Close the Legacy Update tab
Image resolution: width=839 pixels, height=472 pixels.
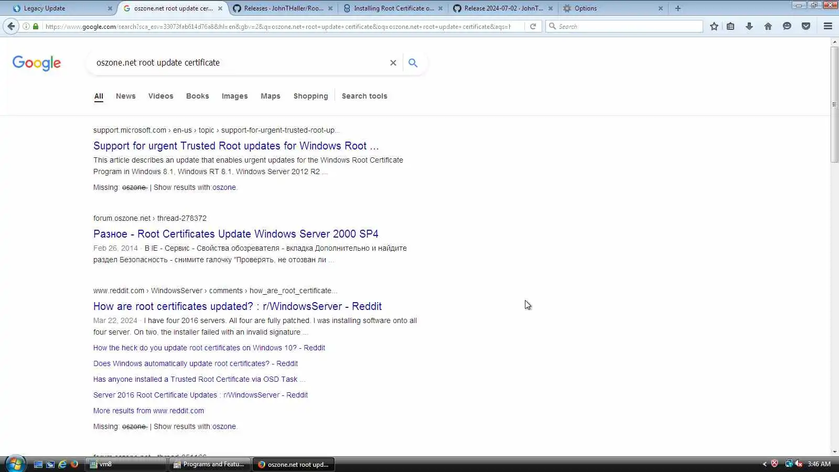[110, 8]
